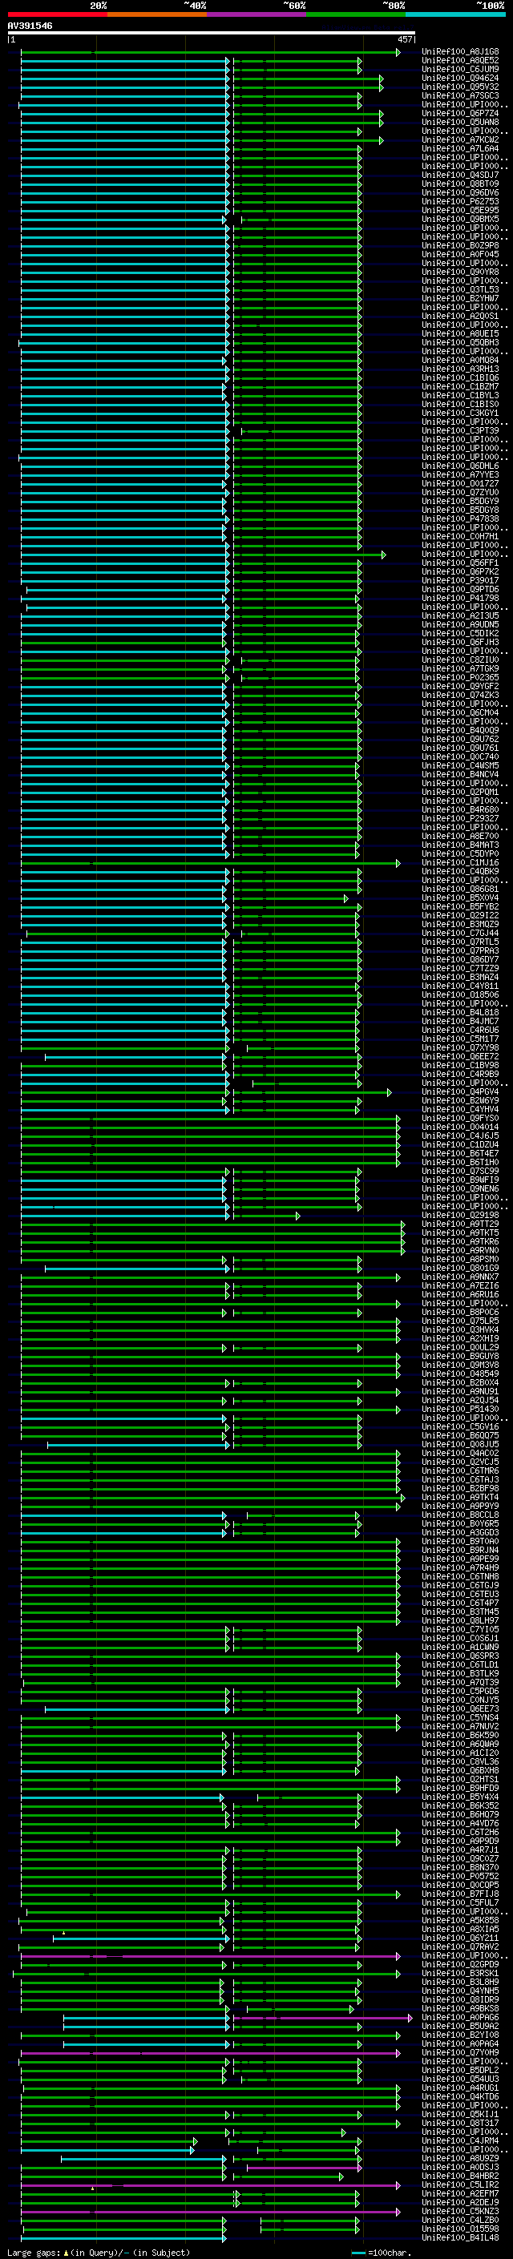Viewport: 513px width, 2259px height.
Task: Select hit label UniRef100_Q4AC02
Action: 460,1453
